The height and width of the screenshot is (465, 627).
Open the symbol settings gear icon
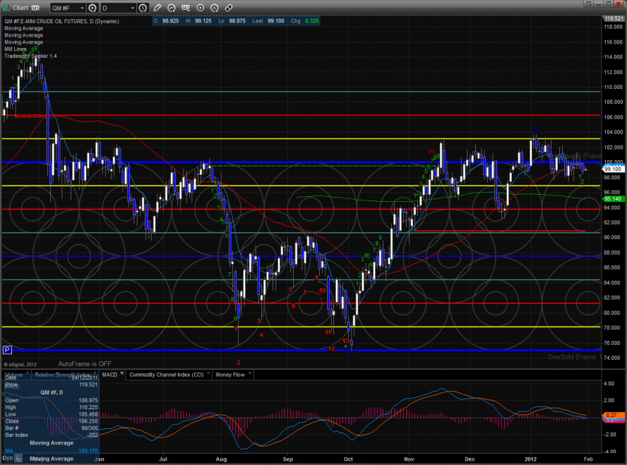pos(92,8)
